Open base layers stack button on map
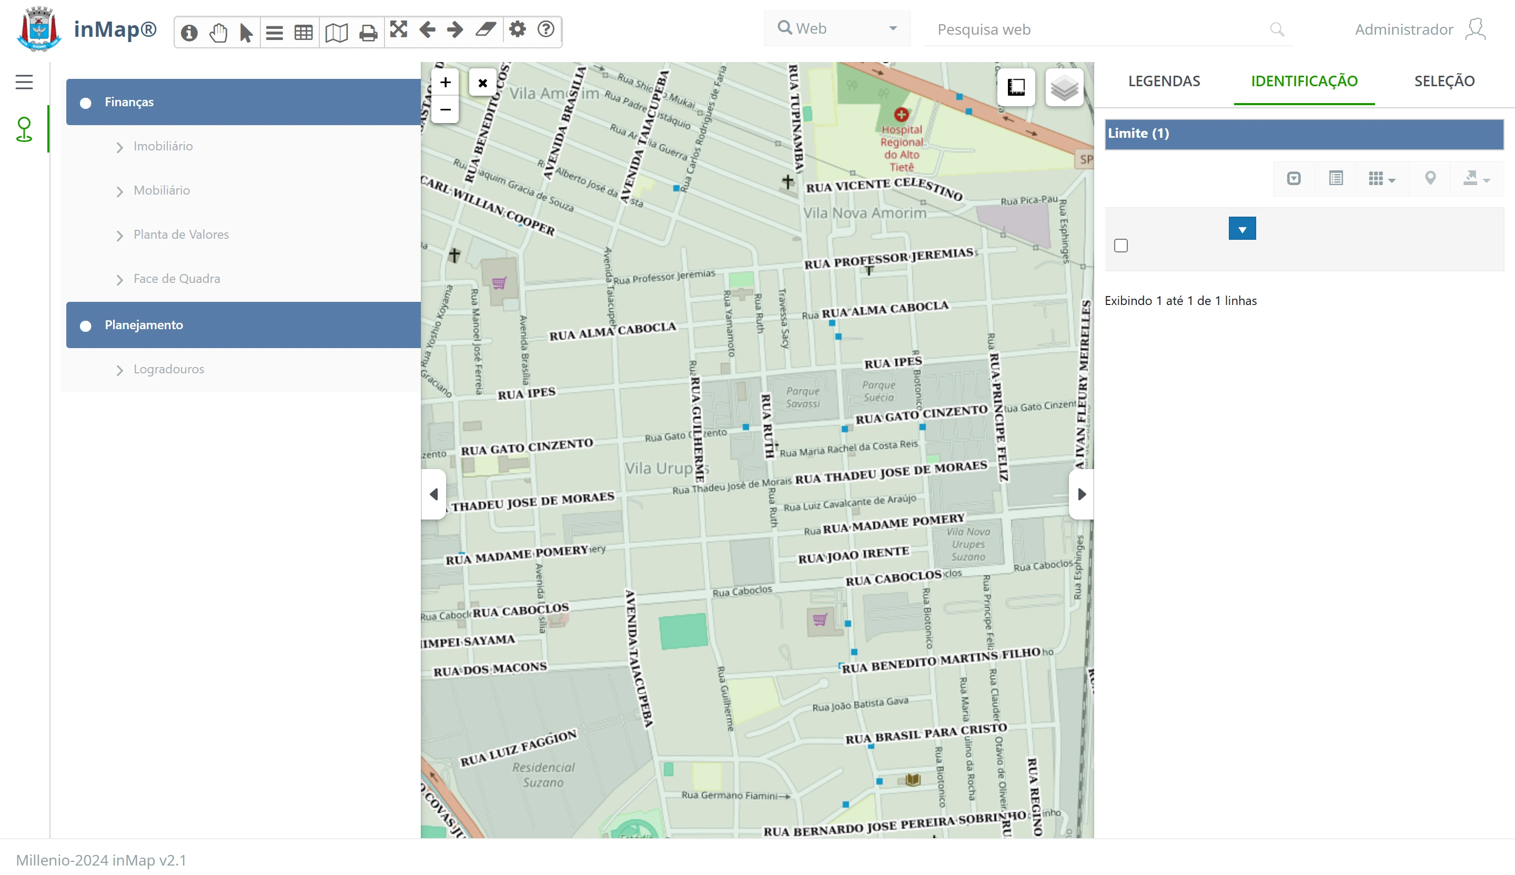Viewport: 1515px width, 875px height. coord(1064,88)
